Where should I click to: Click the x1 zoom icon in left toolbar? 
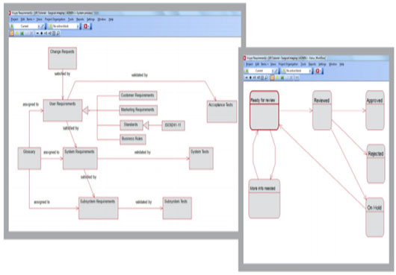(46, 34)
